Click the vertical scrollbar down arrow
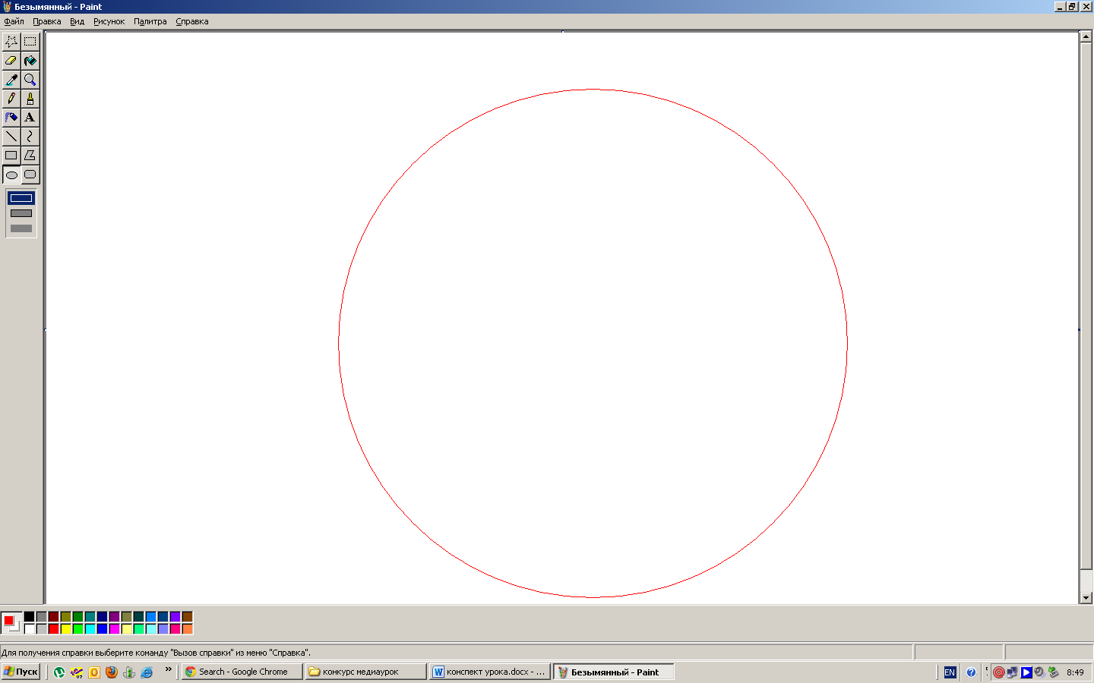The width and height of the screenshot is (1094, 683). click(x=1086, y=598)
